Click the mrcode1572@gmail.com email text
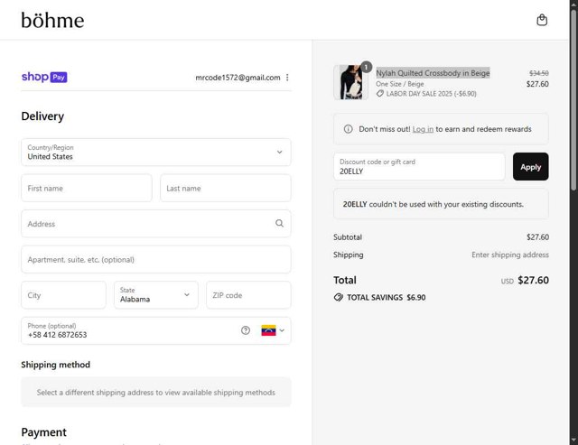Image resolution: width=578 pixels, height=445 pixels. 238,78
